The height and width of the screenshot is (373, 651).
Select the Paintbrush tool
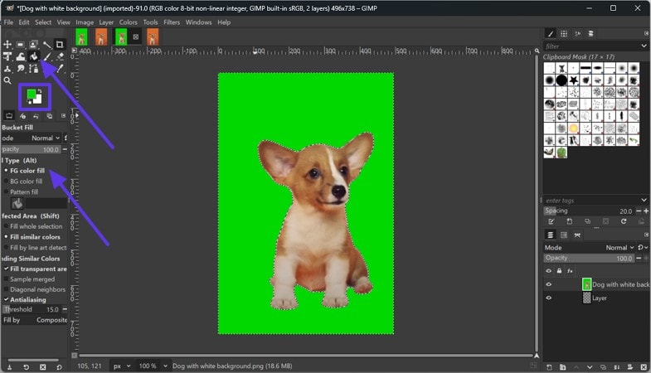[47, 57]
